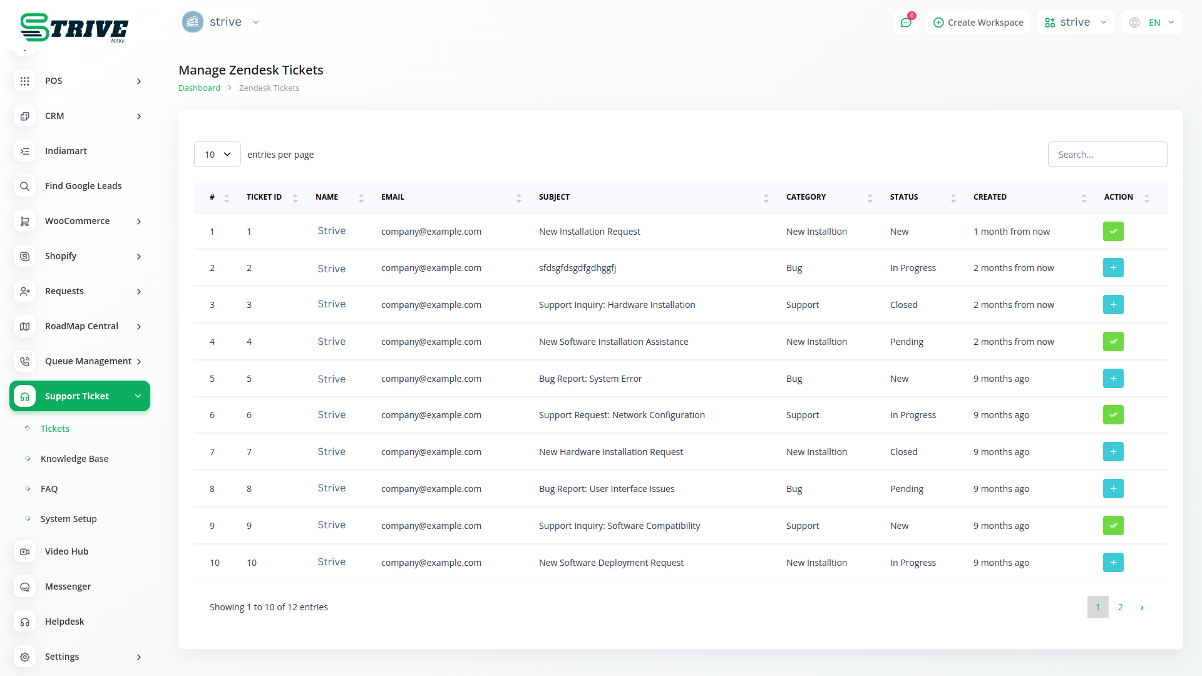Click the Find Google Leads search icon
Screen dimensions: 1202x676
coord(24,186)
